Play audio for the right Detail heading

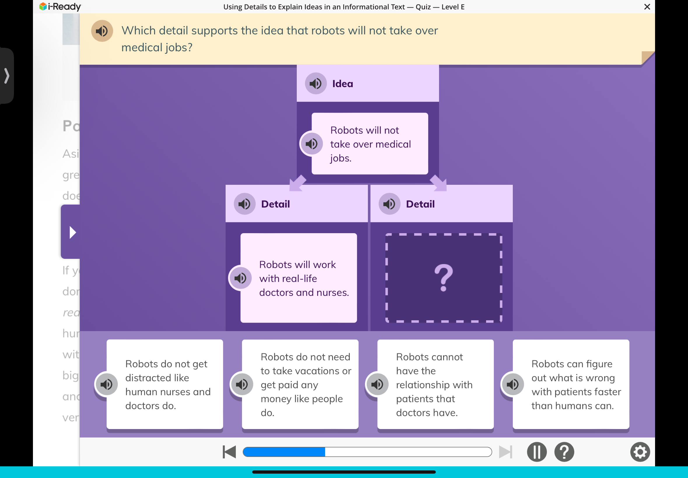coord(389,204)
